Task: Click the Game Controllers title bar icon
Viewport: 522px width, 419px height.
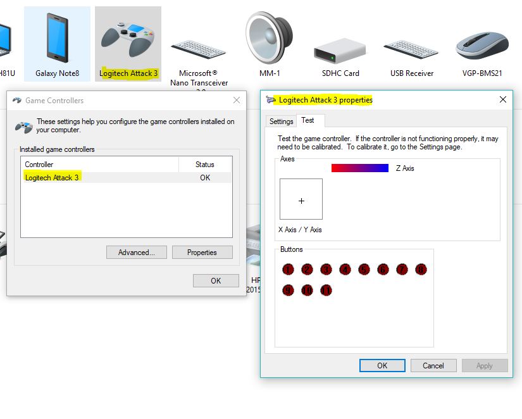Action: pos(17,100)
